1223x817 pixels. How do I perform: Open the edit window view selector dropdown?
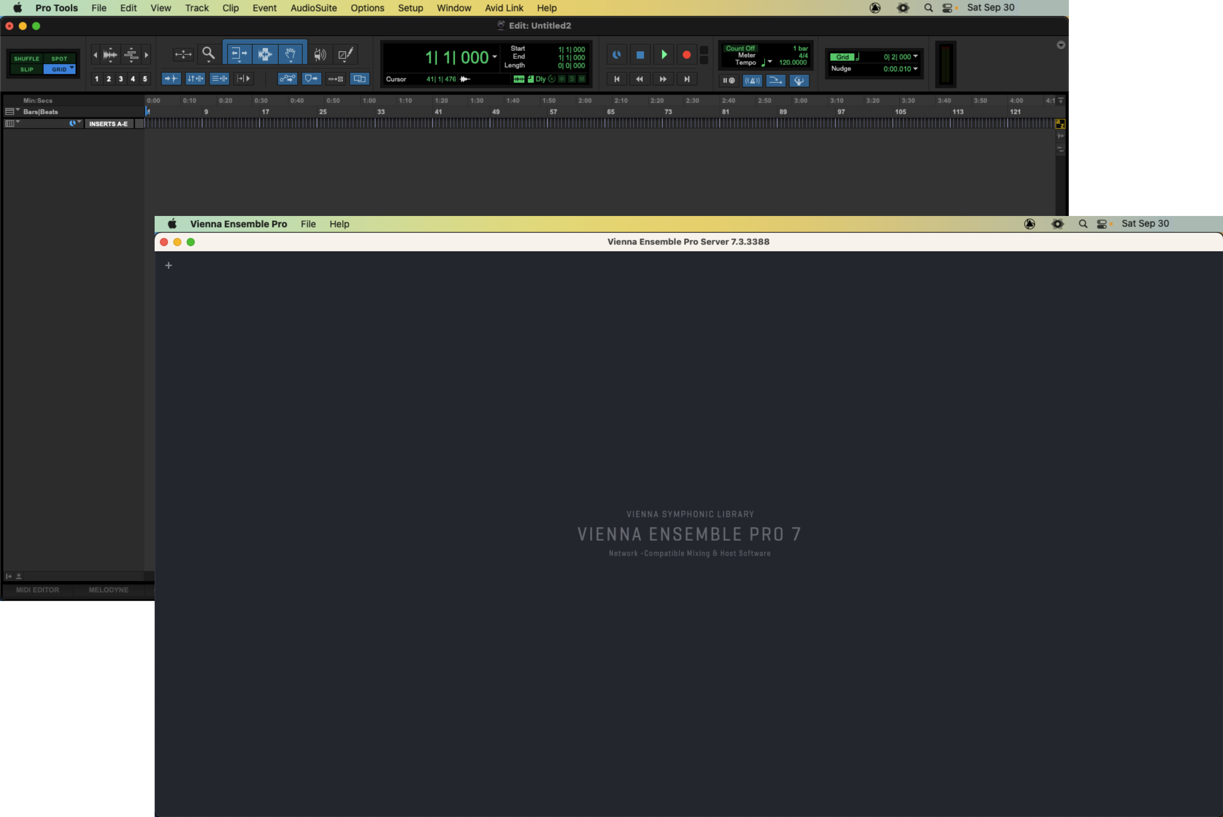12,124
